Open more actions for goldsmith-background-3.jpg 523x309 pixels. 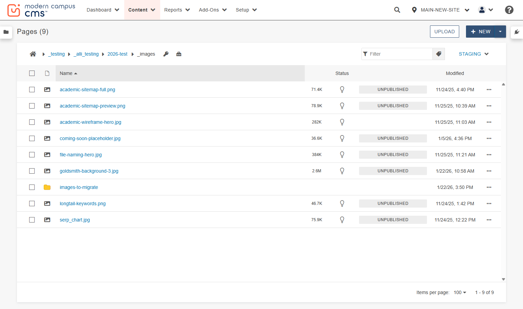point(489,171)
